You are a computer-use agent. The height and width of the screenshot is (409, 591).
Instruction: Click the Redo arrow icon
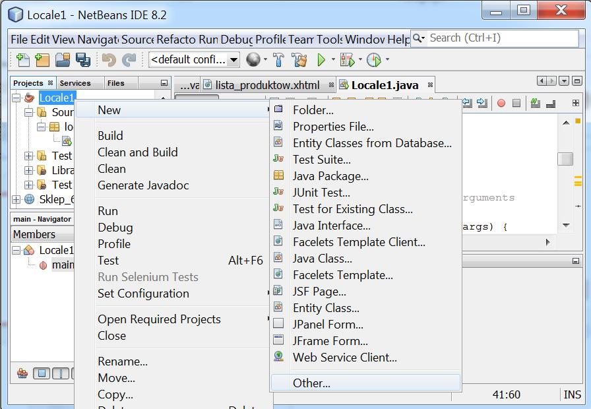click(129, 59)
